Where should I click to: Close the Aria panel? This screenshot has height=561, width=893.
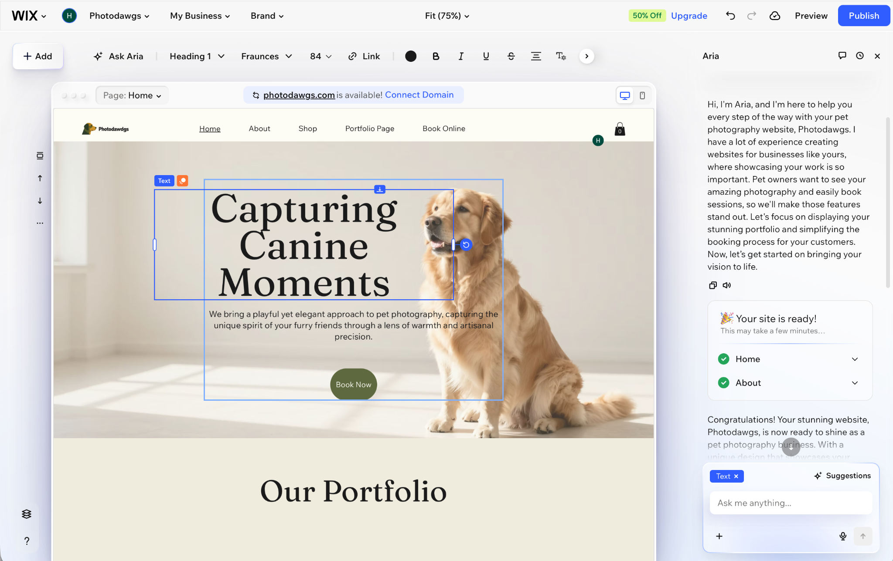tap(877, 56)
